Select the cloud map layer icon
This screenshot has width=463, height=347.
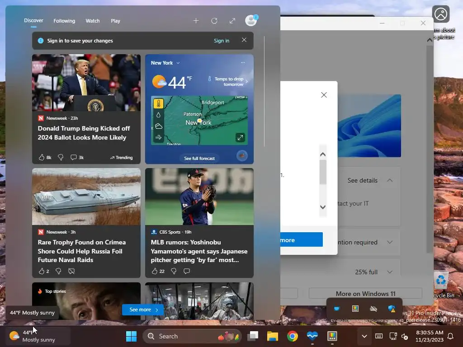coord(159,127)
